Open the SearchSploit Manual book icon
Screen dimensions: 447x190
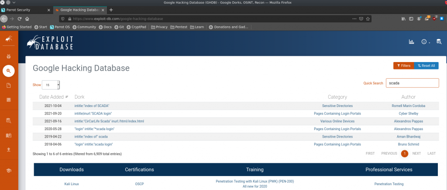coord(9,135)
